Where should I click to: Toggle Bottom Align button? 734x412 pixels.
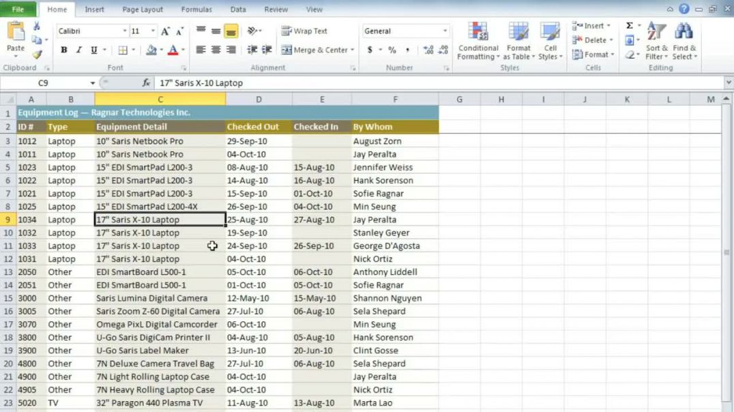[231, 31]
